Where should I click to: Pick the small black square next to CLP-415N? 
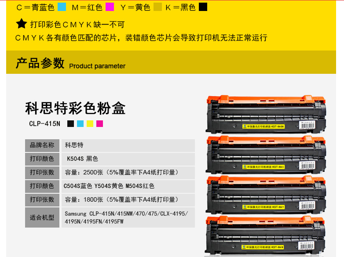(70, 123)
